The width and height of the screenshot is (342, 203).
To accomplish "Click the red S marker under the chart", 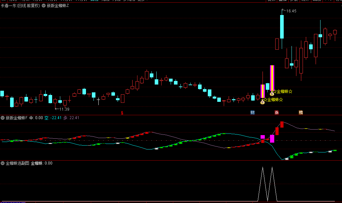I will tap(122, 113).
